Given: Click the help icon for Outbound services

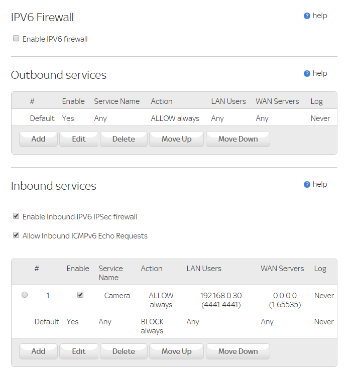Looking at the screenshot, I should coord(307,74).
